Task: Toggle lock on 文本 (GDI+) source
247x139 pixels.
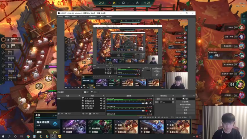Action: (x=104, y=98)
